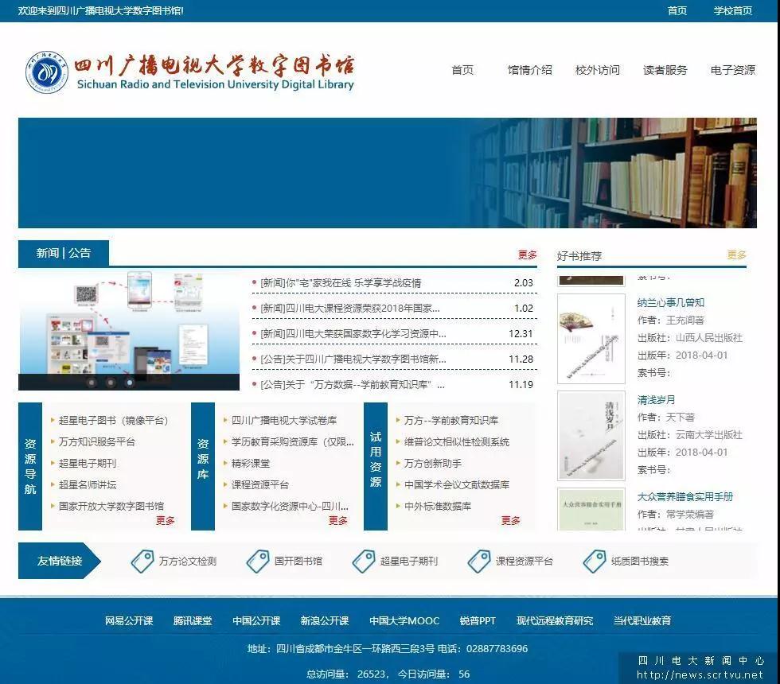Open the 读者服务 navigation item
The height and width of the screenshot is (684, 780).
point(665,70)
